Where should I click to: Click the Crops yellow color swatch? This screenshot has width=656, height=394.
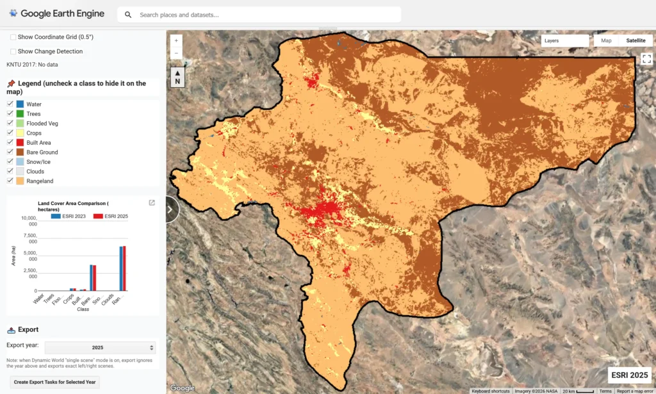[20, 133]
